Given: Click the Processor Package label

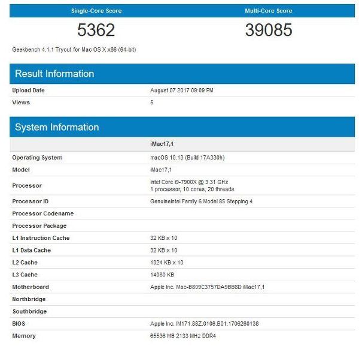Looking at the screenshot, I should [39, 226].
